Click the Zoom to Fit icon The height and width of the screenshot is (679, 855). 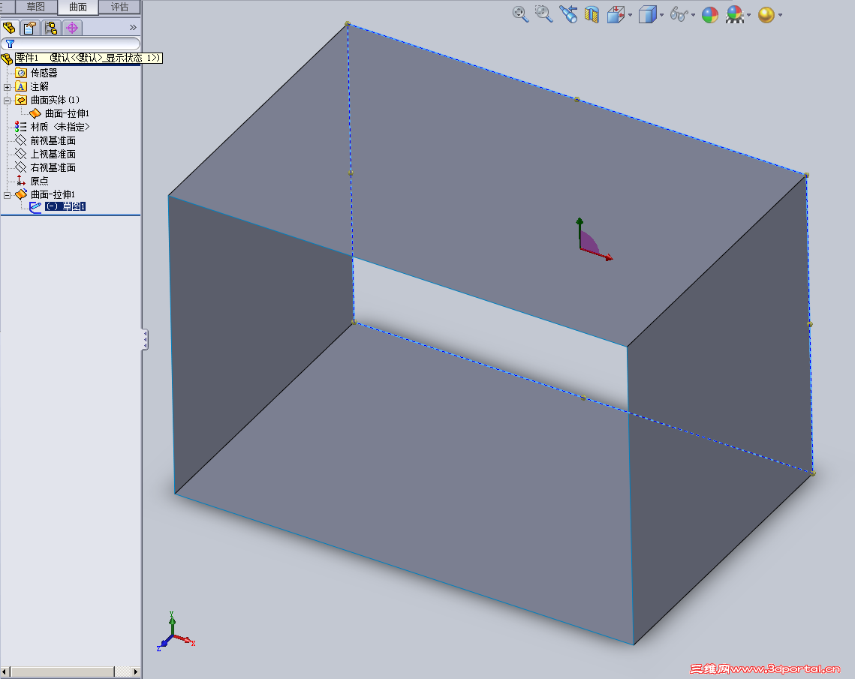521,15
